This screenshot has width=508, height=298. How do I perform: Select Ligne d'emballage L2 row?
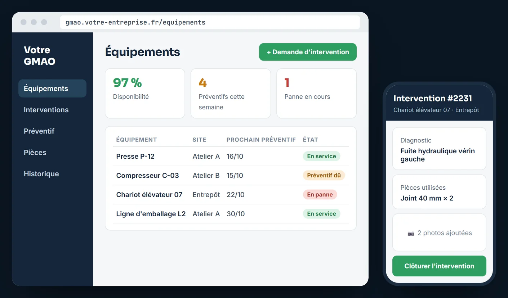231,214
